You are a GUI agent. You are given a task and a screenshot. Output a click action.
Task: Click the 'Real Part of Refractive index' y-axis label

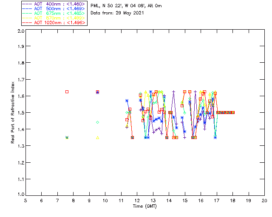click(x=12, y=112)
